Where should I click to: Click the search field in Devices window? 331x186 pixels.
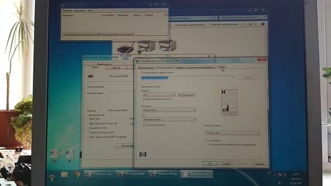243,18
